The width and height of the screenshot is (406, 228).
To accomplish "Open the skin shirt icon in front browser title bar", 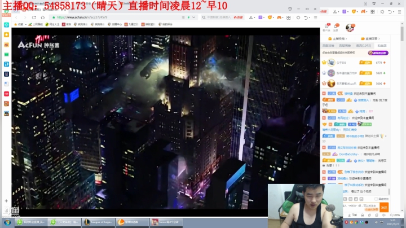I will click(x=290, y=9).
